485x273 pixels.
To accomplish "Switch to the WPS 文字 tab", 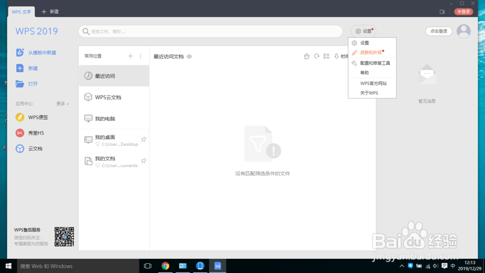I will click(x=21, y=12).
